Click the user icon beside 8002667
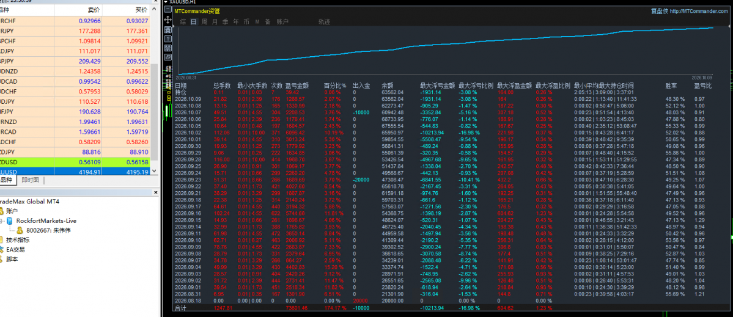Image resolution: width=733 pixels, height=317 pixels. pos(20,231)
